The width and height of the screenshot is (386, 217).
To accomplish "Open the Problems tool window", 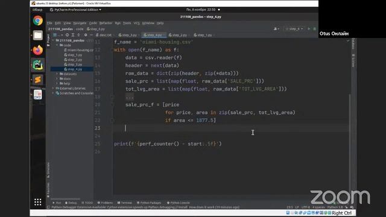I will 105,203.
